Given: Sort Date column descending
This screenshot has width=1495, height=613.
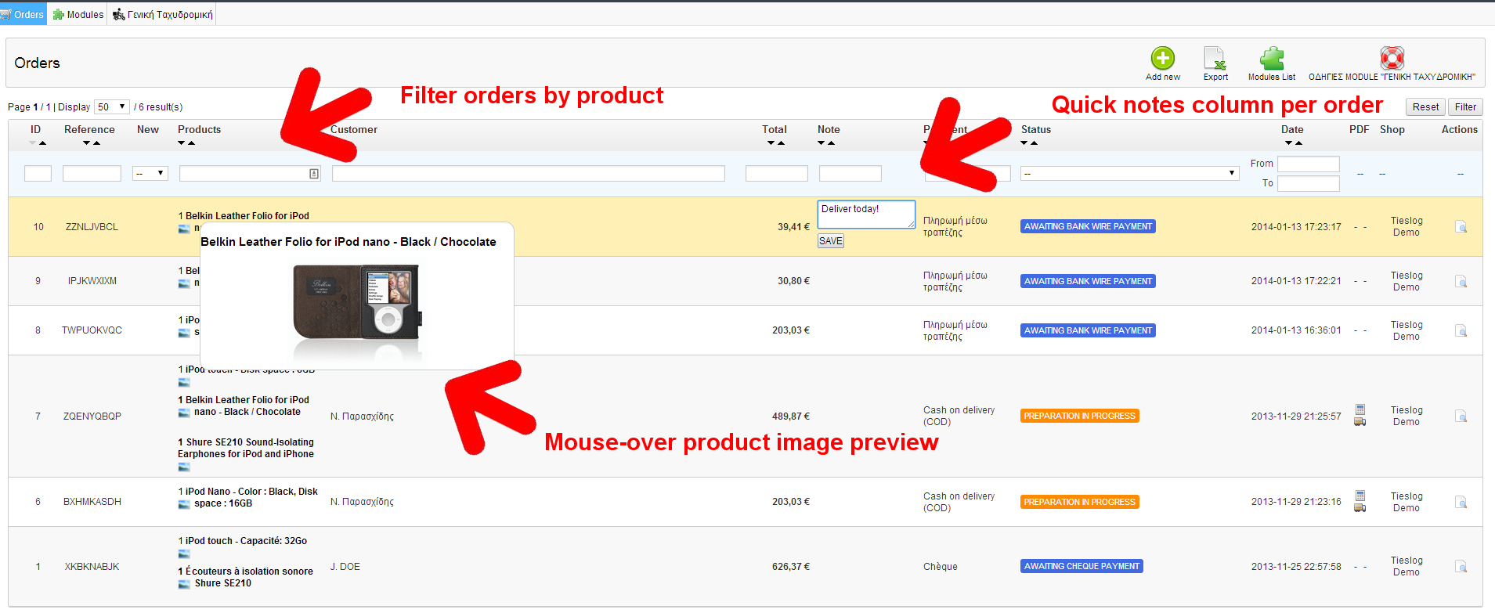Looking at the screenshot, I should point(1288,143).
